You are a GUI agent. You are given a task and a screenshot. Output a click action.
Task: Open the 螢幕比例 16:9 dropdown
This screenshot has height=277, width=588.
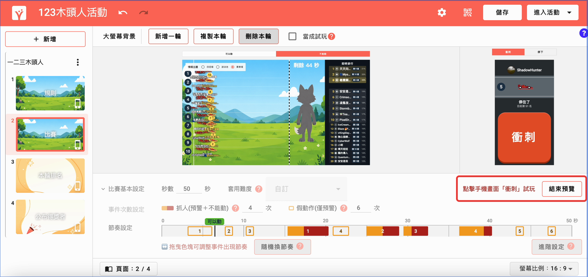[544, 269]
